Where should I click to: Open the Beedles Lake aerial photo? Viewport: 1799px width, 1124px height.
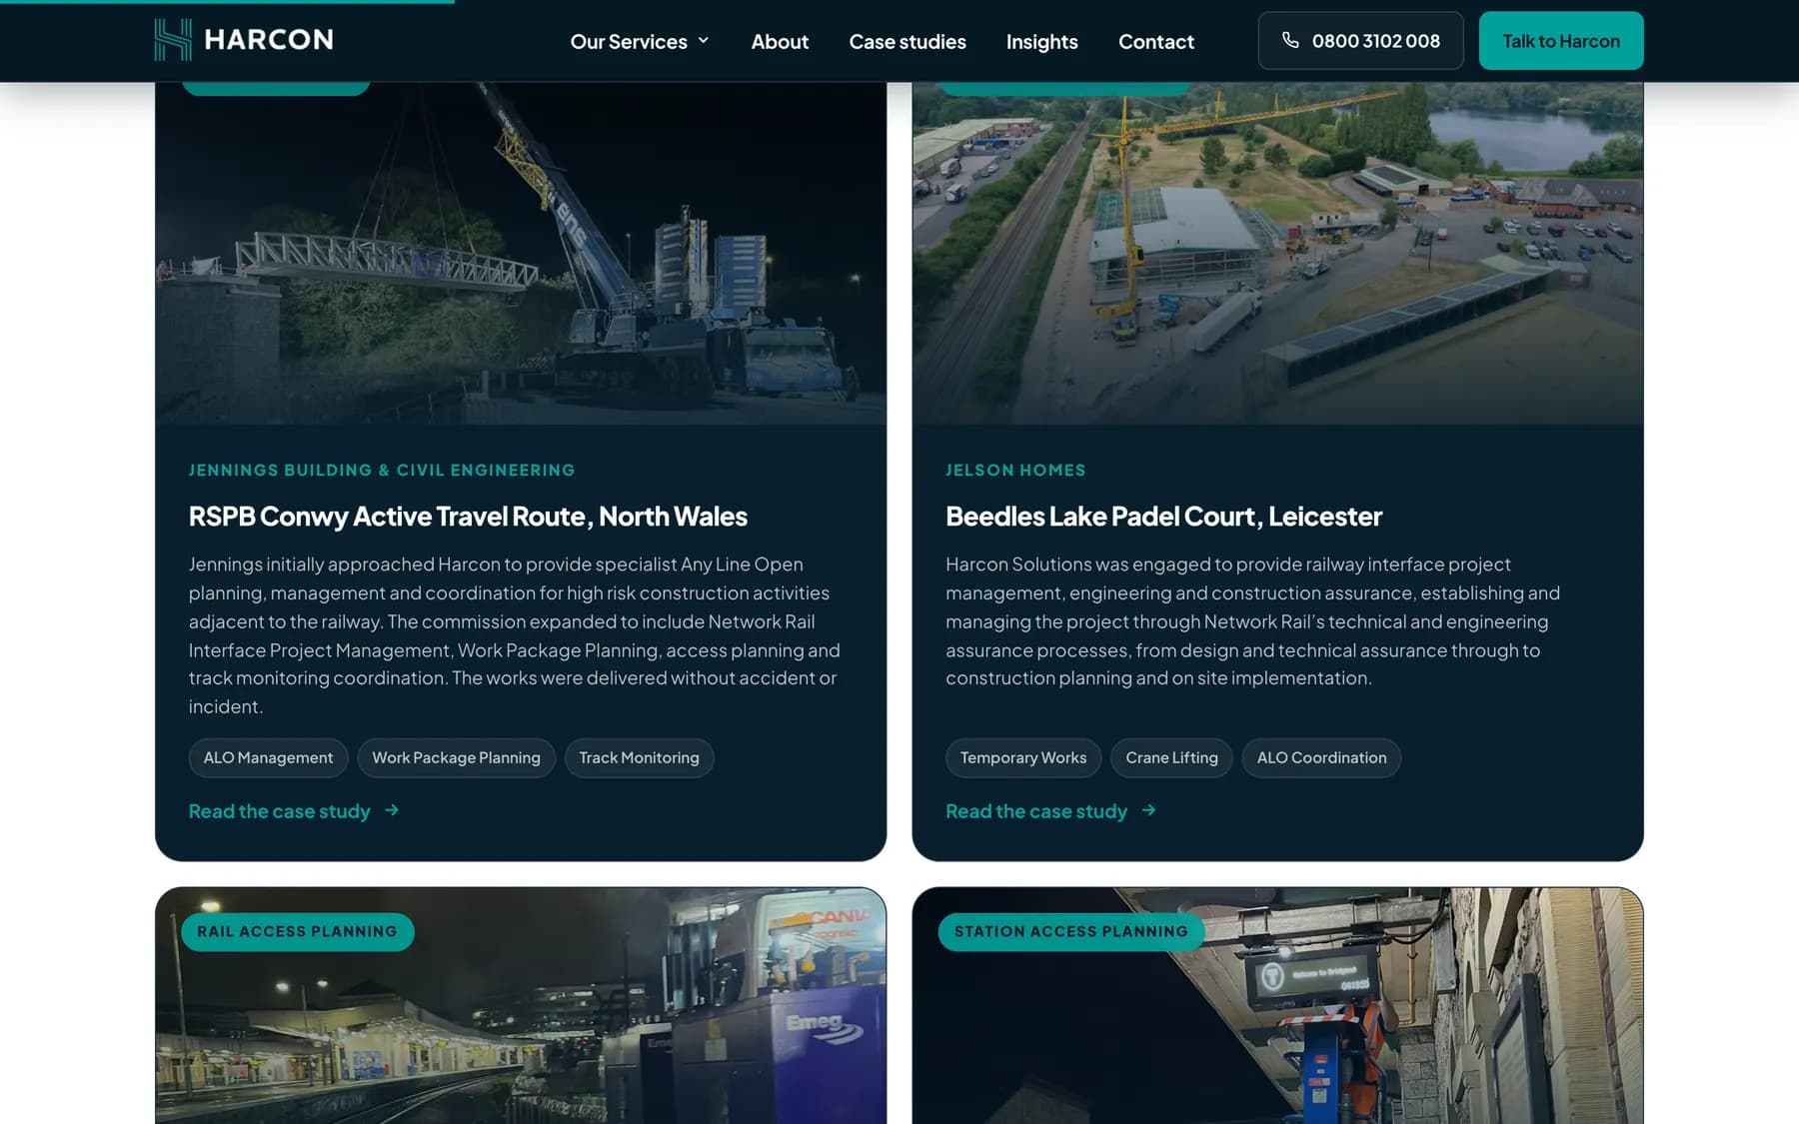[1277, 253]
